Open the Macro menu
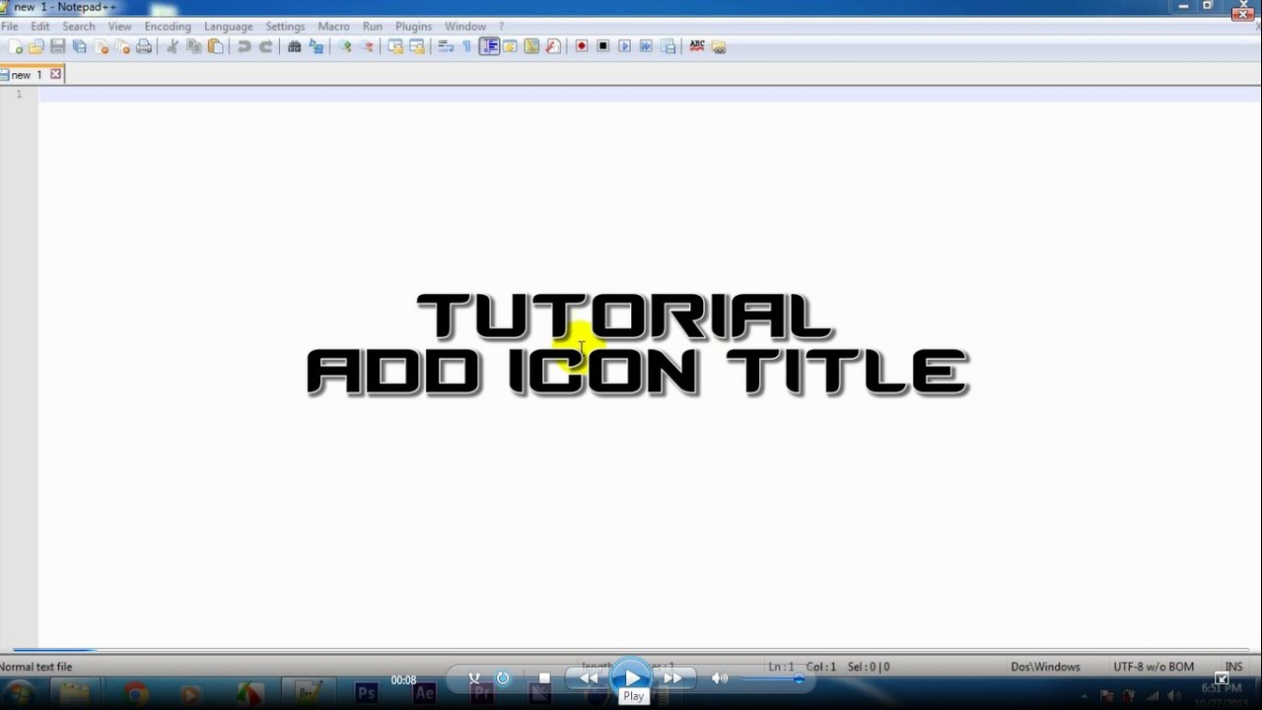Screen dimensions: 1262x710 pyautogui.click(x=334, y=27)
